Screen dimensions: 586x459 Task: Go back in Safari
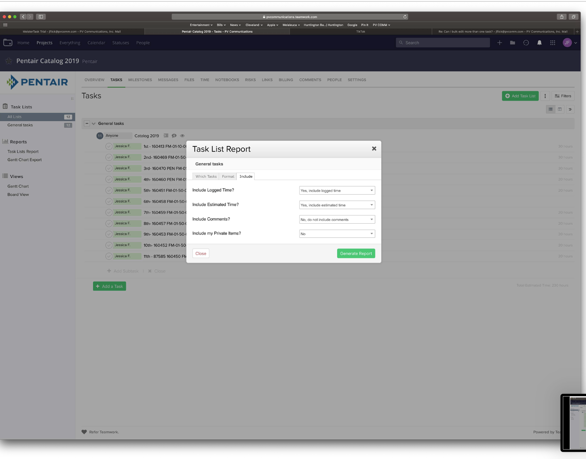(23, 17)
